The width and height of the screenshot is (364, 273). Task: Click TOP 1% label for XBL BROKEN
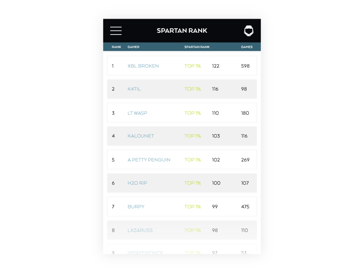[x=192, y=66]
